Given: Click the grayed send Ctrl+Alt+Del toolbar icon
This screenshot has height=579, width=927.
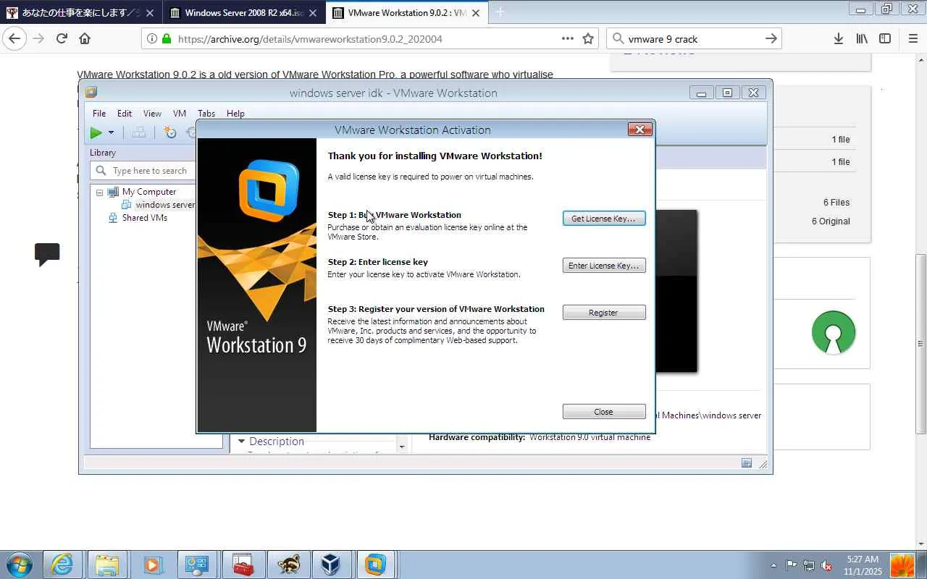Looking at the screenshot, I should tap(138, 132).
